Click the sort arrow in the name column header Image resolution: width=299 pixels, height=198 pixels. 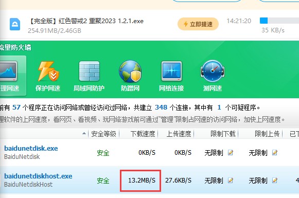tap(84, 134)
